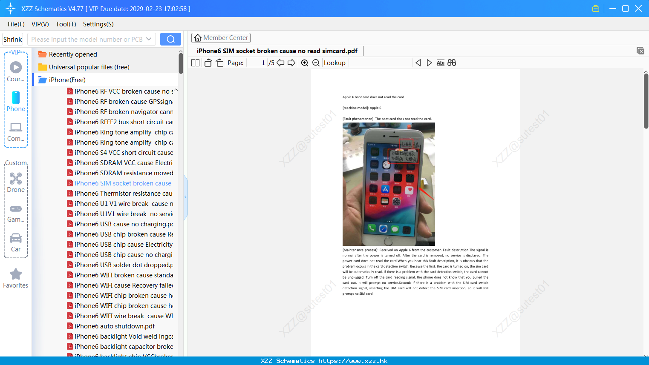This screenshot has height=365, width=649.
Task: Open iPhone6 auto shutdown.pdf
Action: click(x=111, y=326)
